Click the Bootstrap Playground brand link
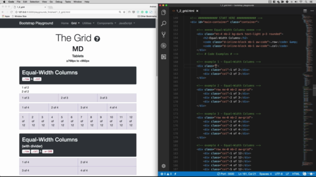This screenshot has height=177, width=316. point(36,23)
